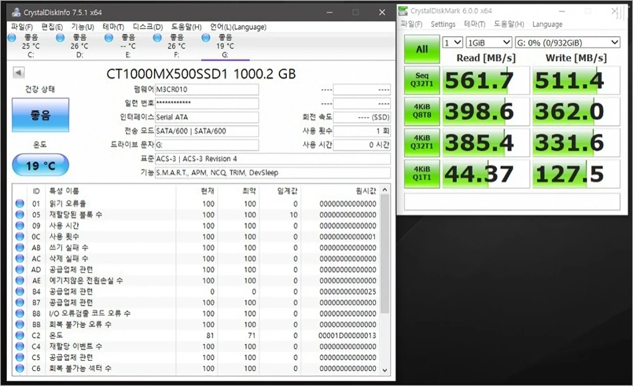Click the 특성 이름 column header

point(64,191)
